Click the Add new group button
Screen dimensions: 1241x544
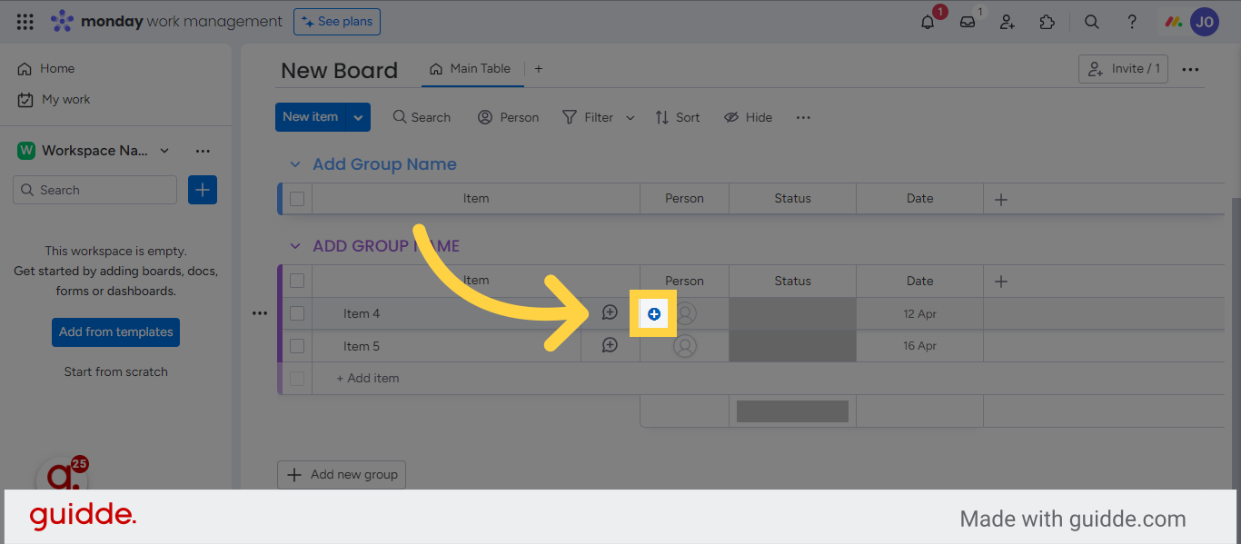click(x=342, y=475)
